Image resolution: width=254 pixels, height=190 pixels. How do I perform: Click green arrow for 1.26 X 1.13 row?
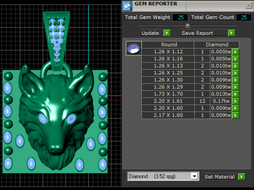[235, 66]
